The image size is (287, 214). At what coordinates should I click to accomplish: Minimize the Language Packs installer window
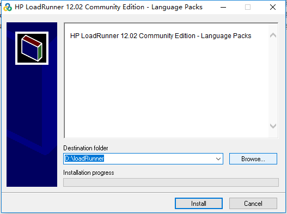pyautogui.click(x=223, y=7)
